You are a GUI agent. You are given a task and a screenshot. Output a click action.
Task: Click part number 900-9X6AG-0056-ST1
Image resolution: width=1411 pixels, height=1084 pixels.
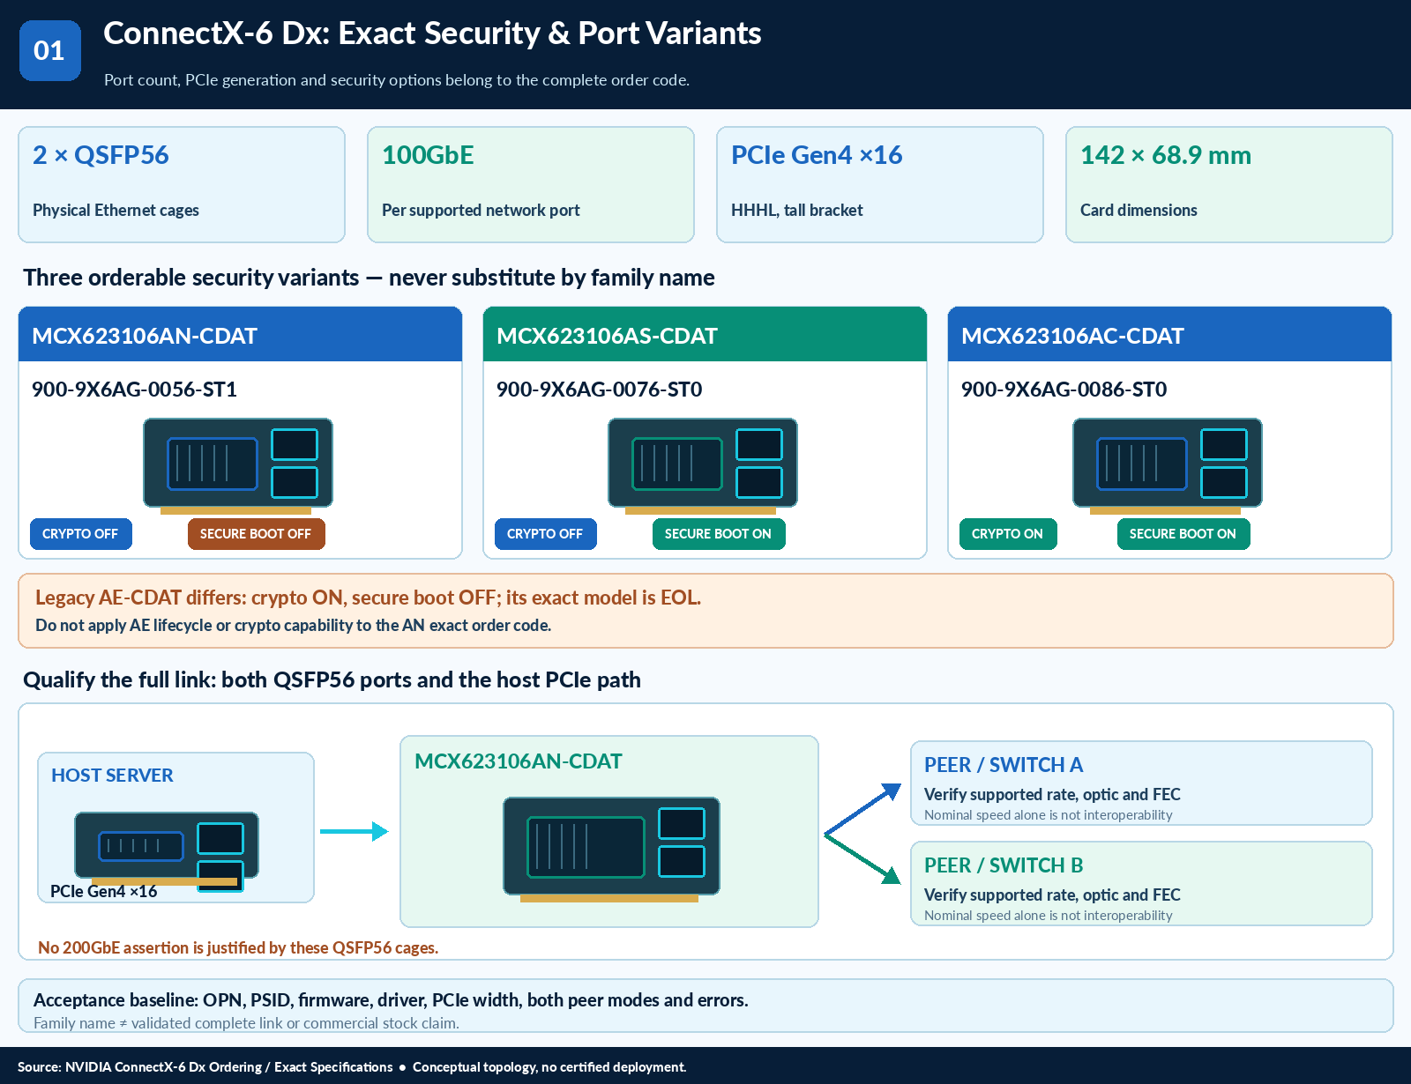[134, 390]
